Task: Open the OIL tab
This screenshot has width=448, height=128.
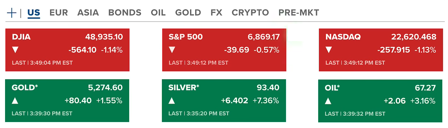Action: [x=158, y=13]
